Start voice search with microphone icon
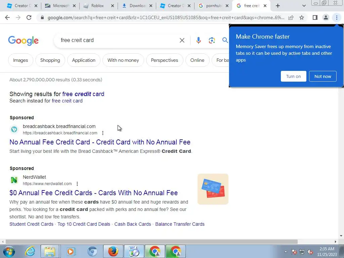 point(198,40)
